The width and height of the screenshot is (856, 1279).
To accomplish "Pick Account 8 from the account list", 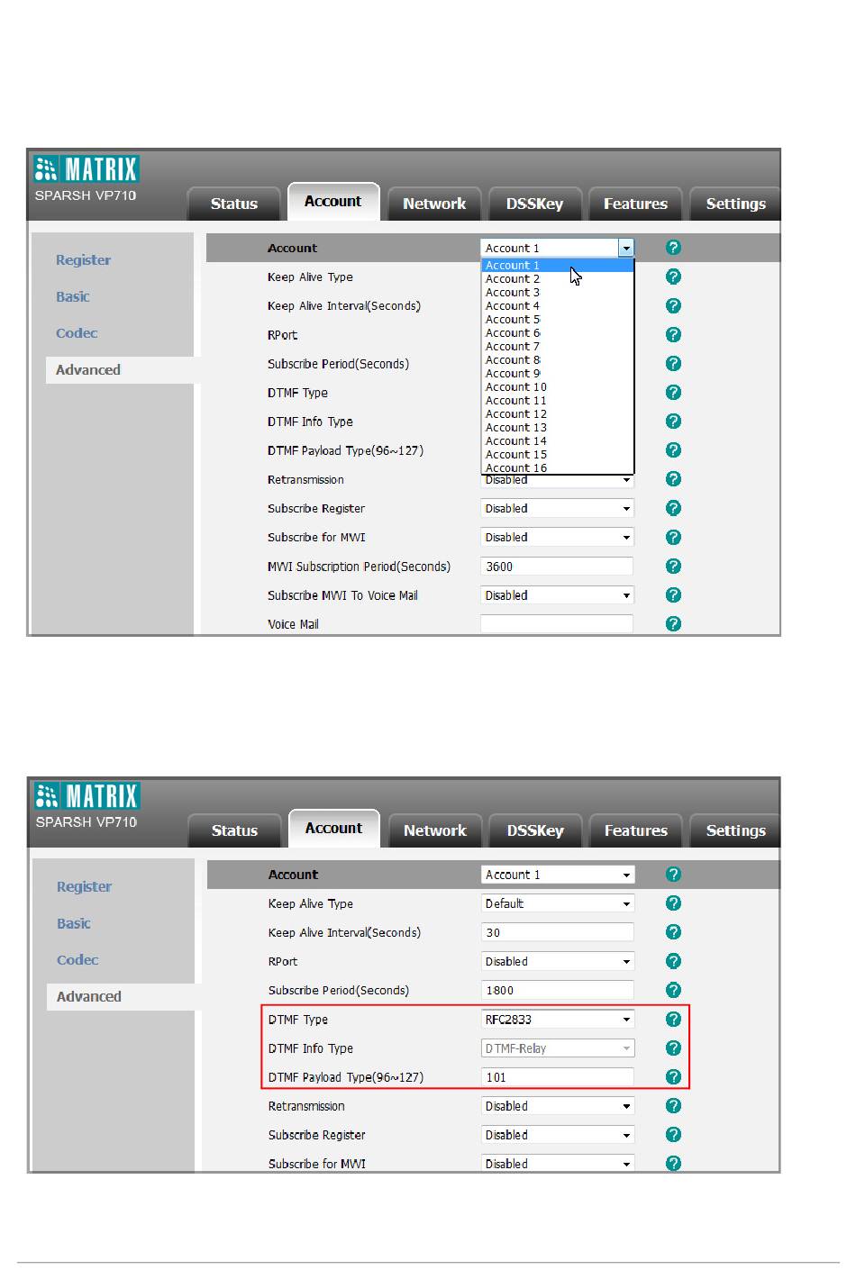I will click(x=558, y=360).
